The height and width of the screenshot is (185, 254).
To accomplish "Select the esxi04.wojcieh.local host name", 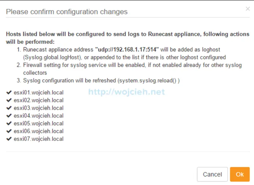I will [x=38, y=116].
